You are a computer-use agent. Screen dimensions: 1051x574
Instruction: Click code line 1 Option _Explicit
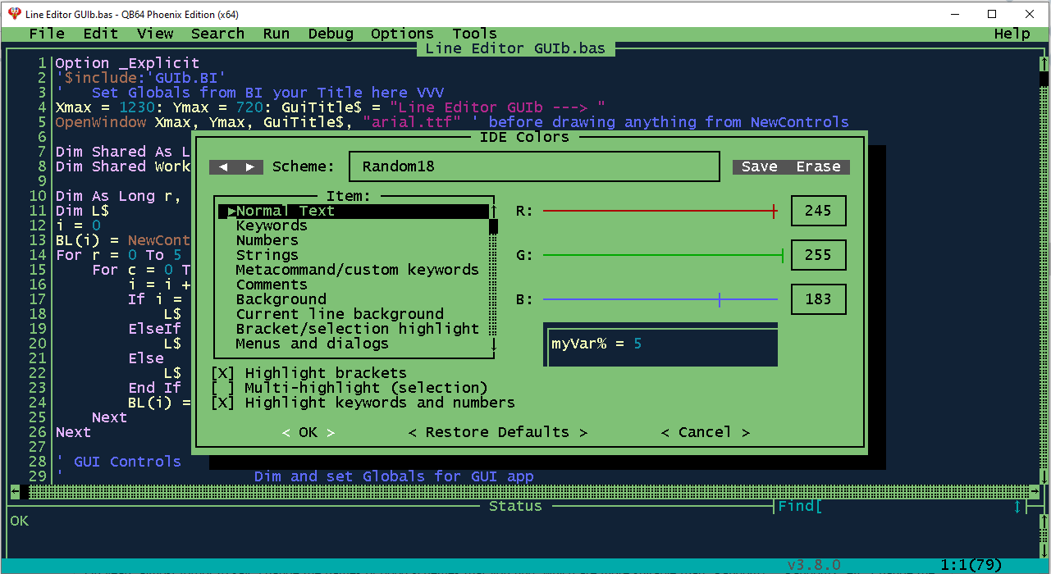127,63
